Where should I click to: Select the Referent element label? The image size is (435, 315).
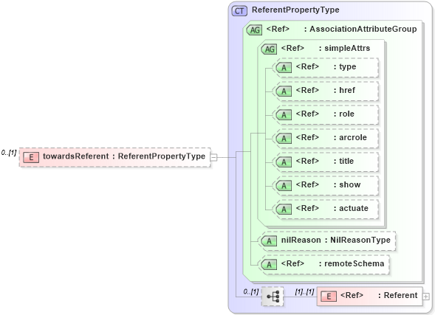tap(400, 296)
